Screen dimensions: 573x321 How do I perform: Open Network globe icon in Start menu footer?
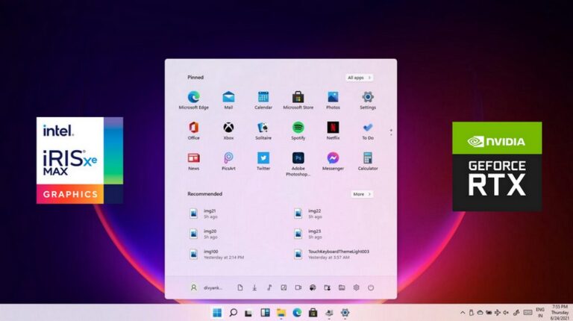pos(313,287)
